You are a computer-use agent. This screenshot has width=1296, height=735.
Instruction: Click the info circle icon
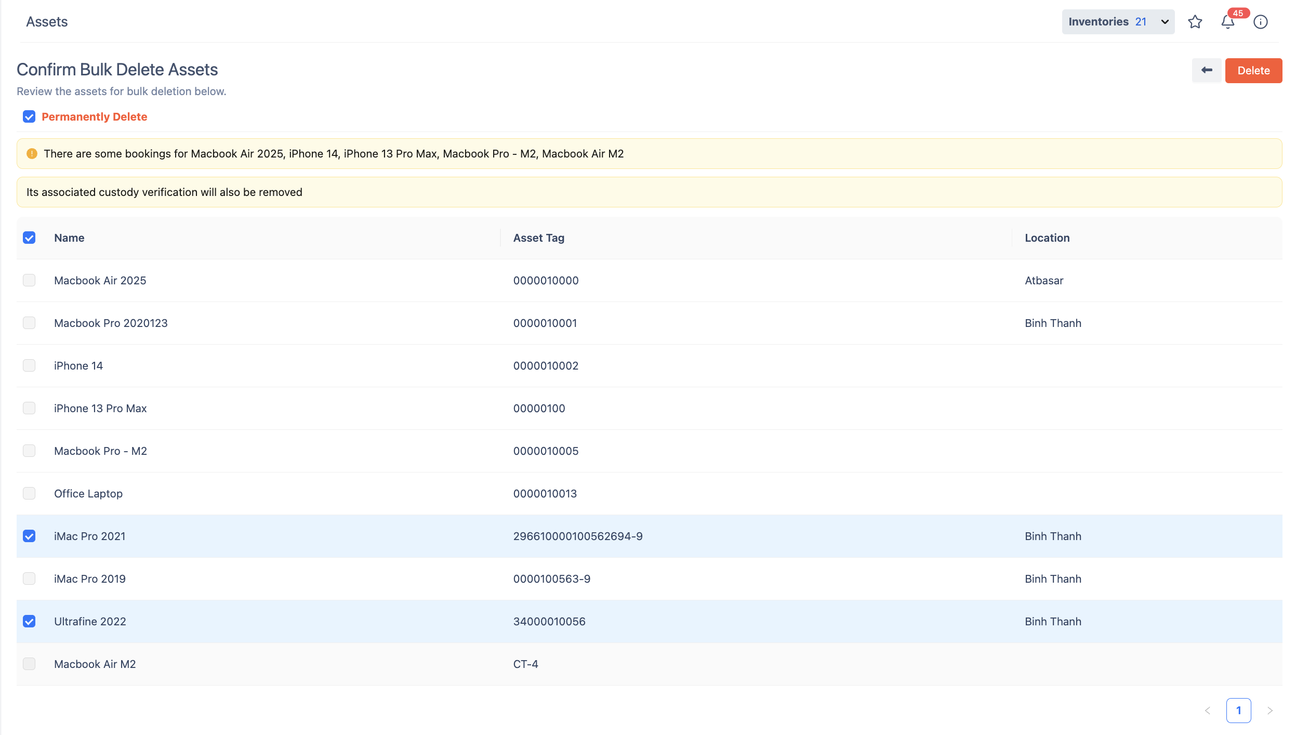(x=1260, y=22)
